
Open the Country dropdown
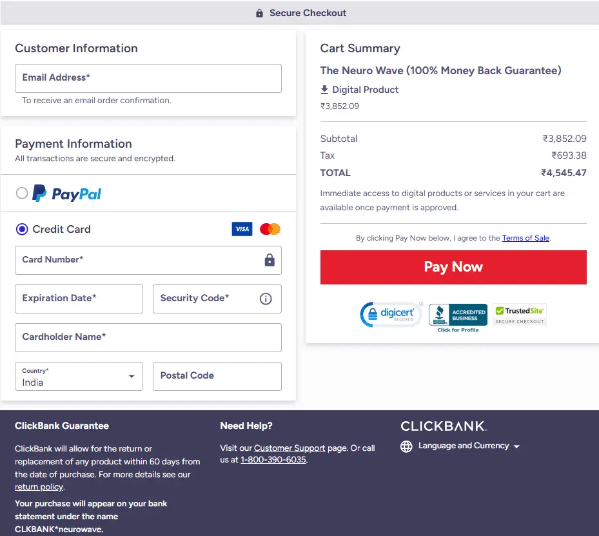tap(79, 376)
